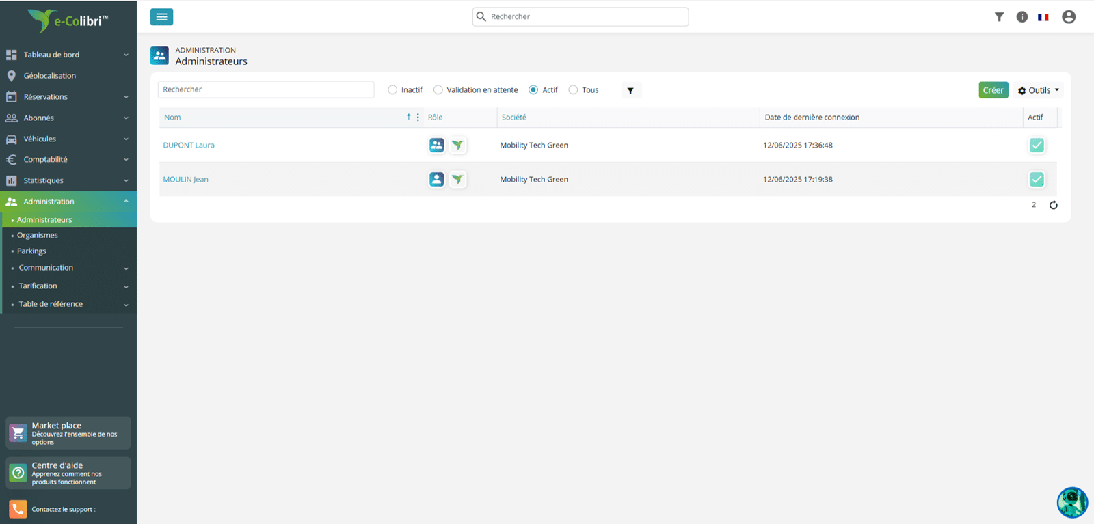Open the DUPONT Laura administrator link
Screen dimensions: 1094x524
(x=189, y=145)
